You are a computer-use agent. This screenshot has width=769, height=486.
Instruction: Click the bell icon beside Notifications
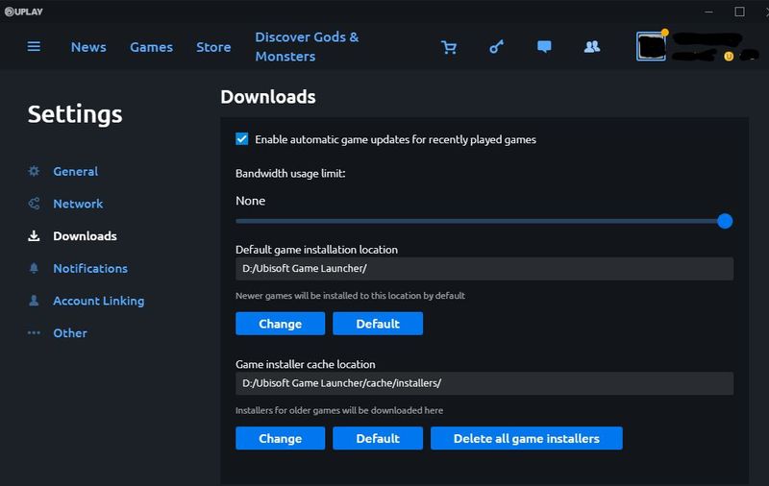coord(34,268)
